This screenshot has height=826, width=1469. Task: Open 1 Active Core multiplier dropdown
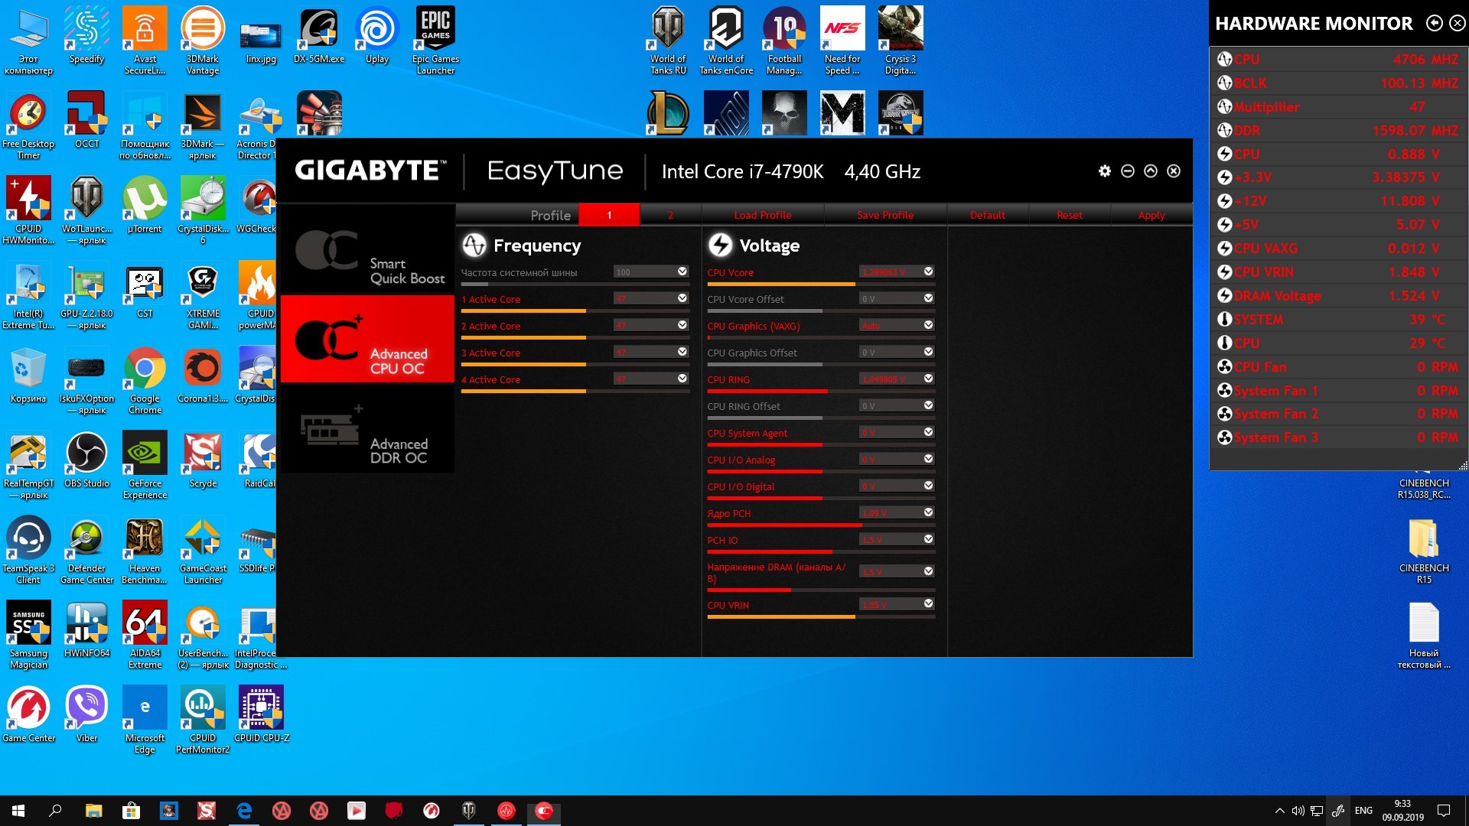682,298
